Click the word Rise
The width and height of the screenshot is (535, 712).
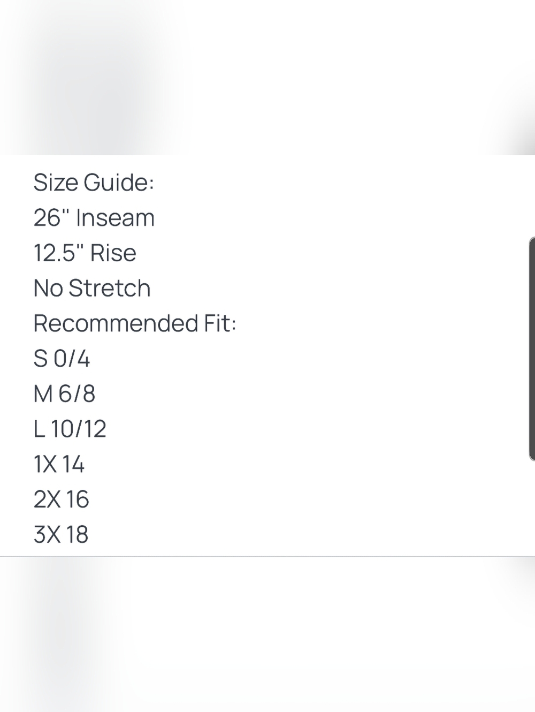point(113,253)
